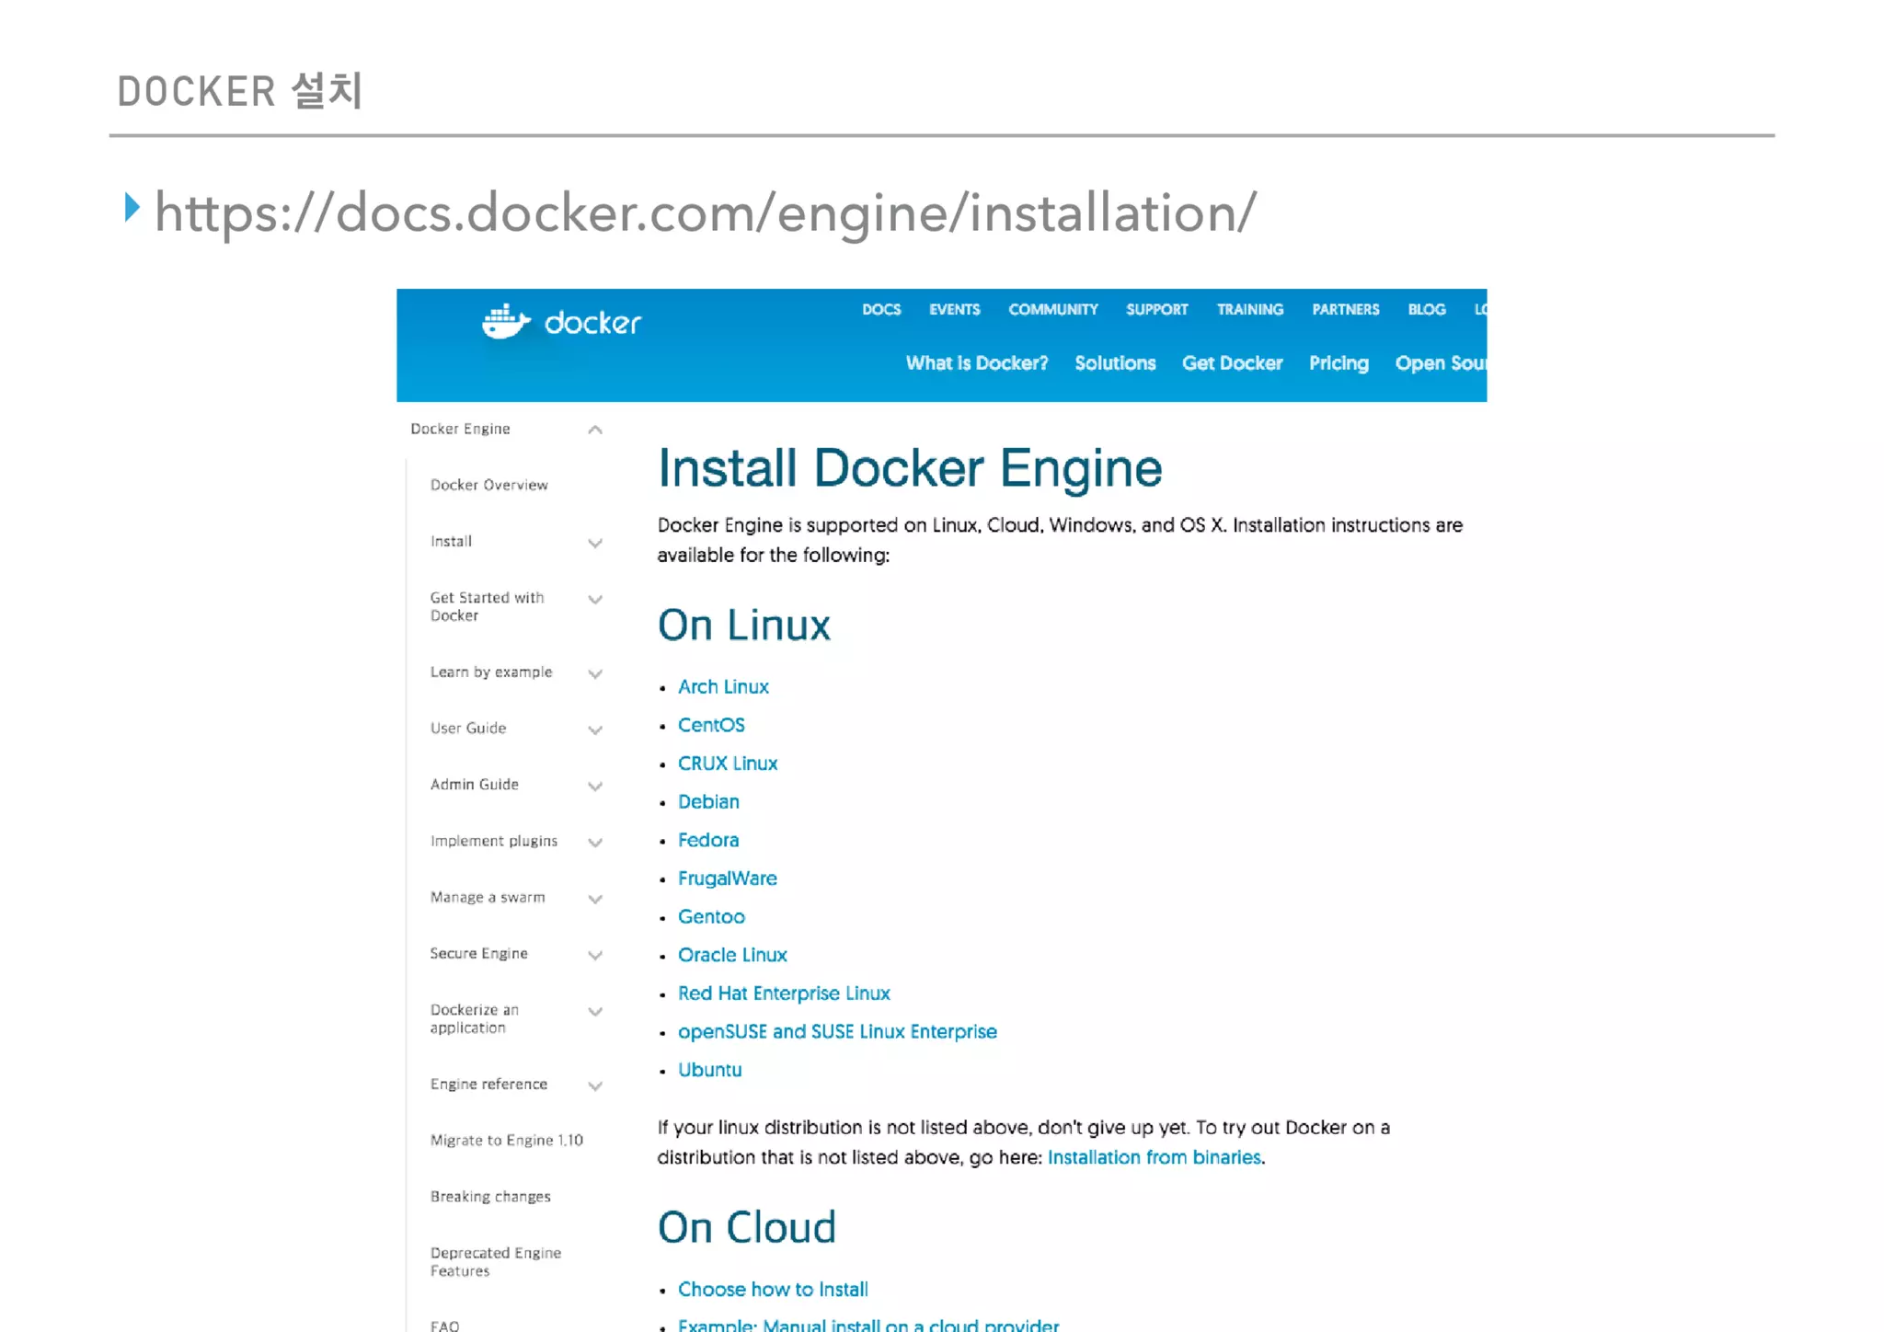Click the Install sidebar label

point(451,542)
